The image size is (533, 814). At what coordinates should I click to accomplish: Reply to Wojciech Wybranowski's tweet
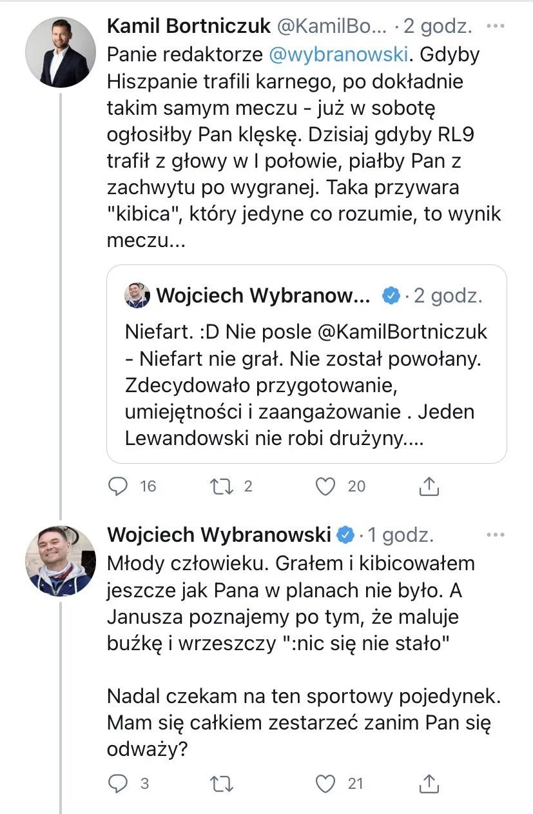[x=118, y=783]
